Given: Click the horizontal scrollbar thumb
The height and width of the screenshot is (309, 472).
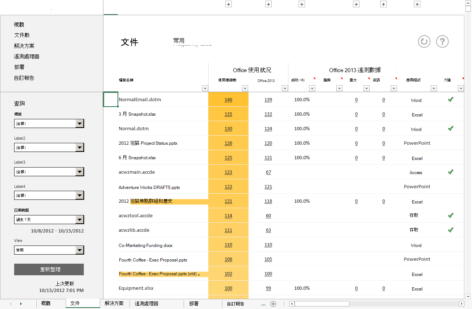Looking at the screenshot, I should [x=322, y=304].
